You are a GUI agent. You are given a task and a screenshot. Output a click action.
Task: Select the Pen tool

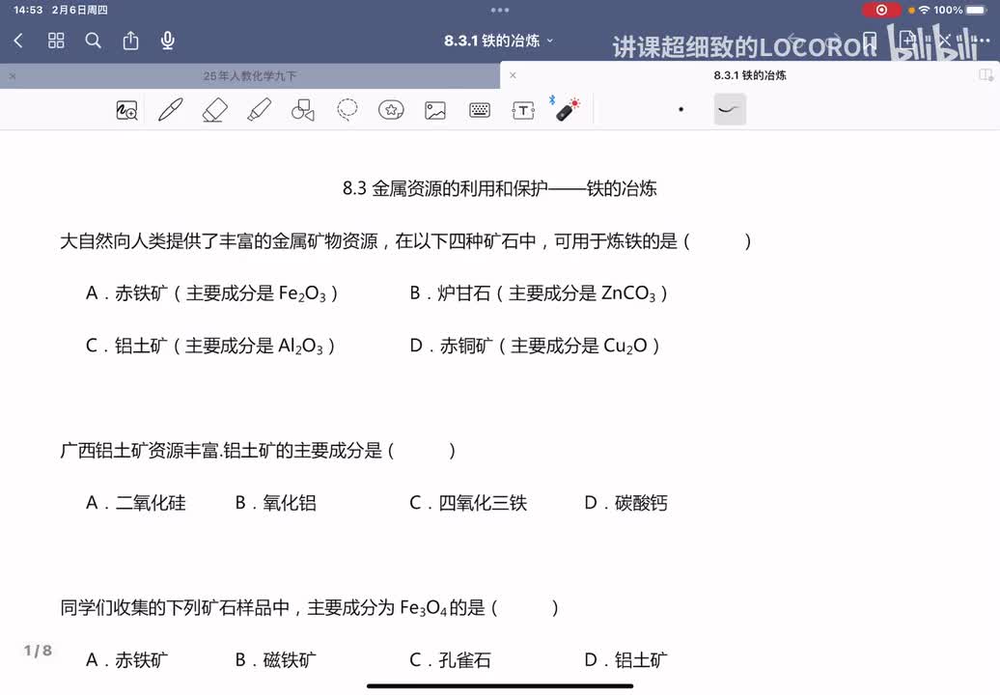click(x=170, y=110)
